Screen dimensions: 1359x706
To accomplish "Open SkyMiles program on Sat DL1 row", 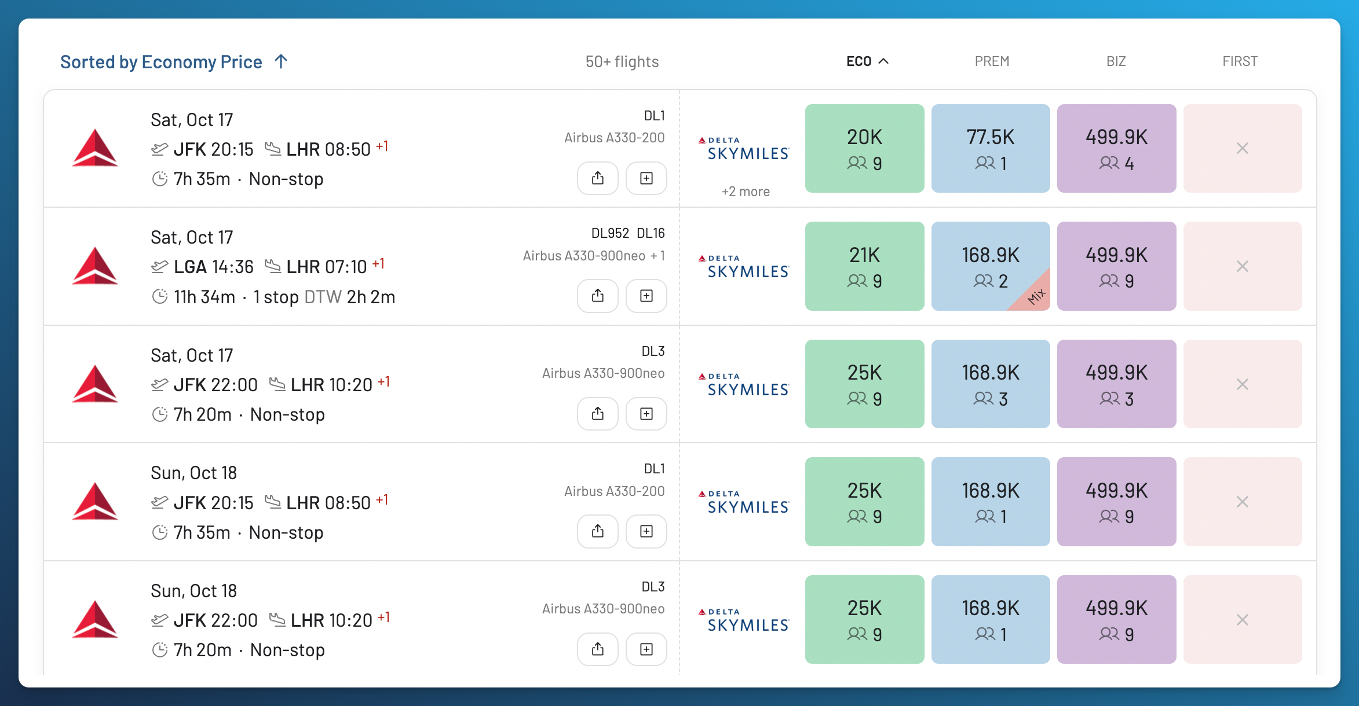I will 744,149.
